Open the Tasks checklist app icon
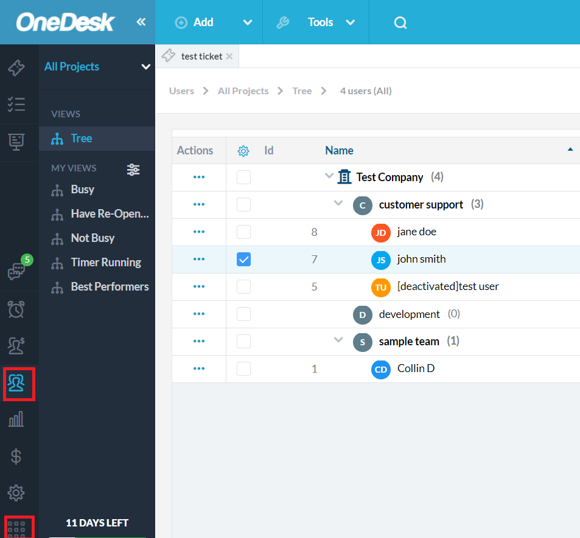The width and height of the screenshot is (580, 538). click(16, 105)
